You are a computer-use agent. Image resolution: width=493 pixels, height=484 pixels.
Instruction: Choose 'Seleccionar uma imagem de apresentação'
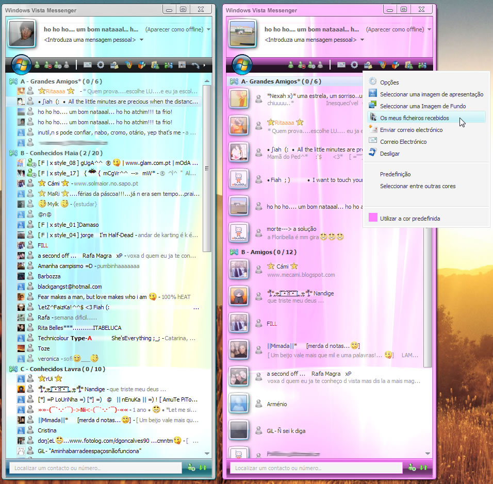[426, 94]
